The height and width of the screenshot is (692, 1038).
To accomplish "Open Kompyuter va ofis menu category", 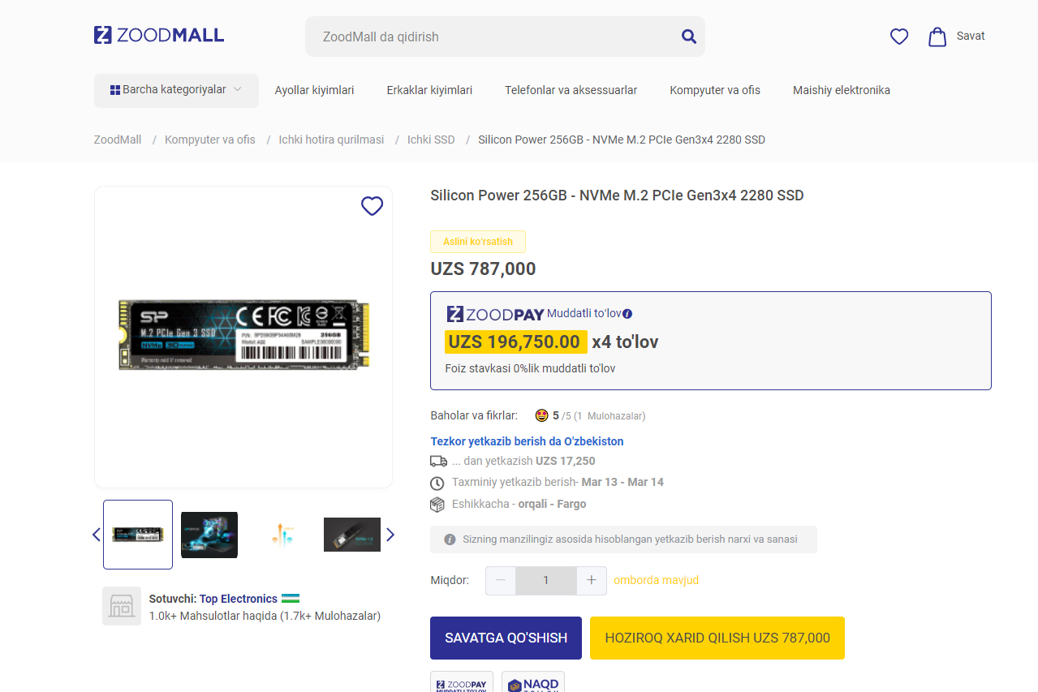I will click(715, 90).
